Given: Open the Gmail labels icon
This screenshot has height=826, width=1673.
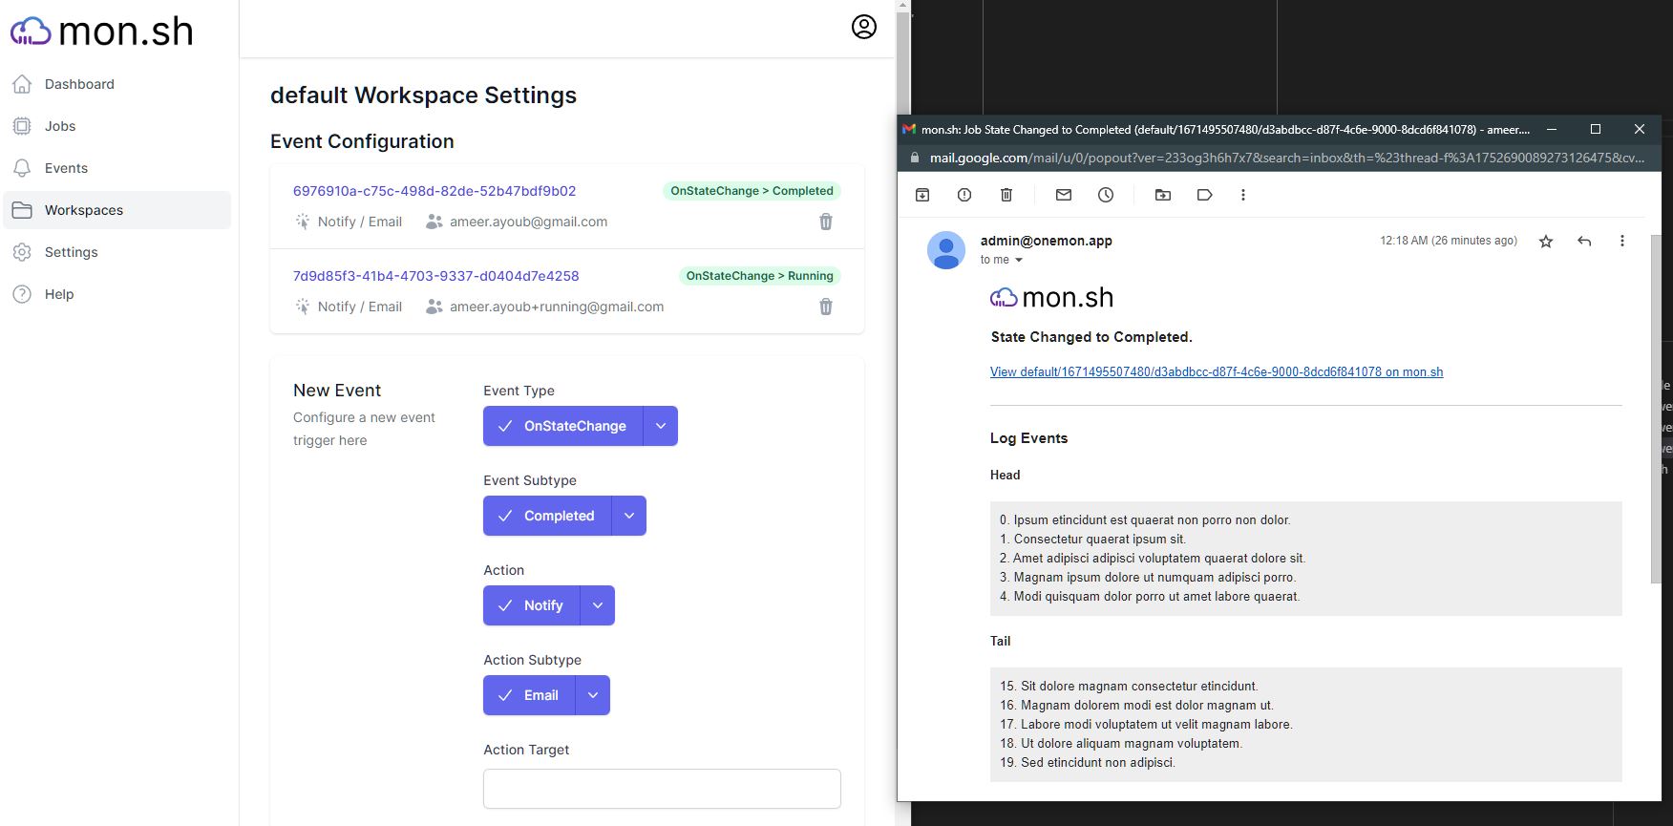Looking at the screenshot, I should pos(1205,195).
